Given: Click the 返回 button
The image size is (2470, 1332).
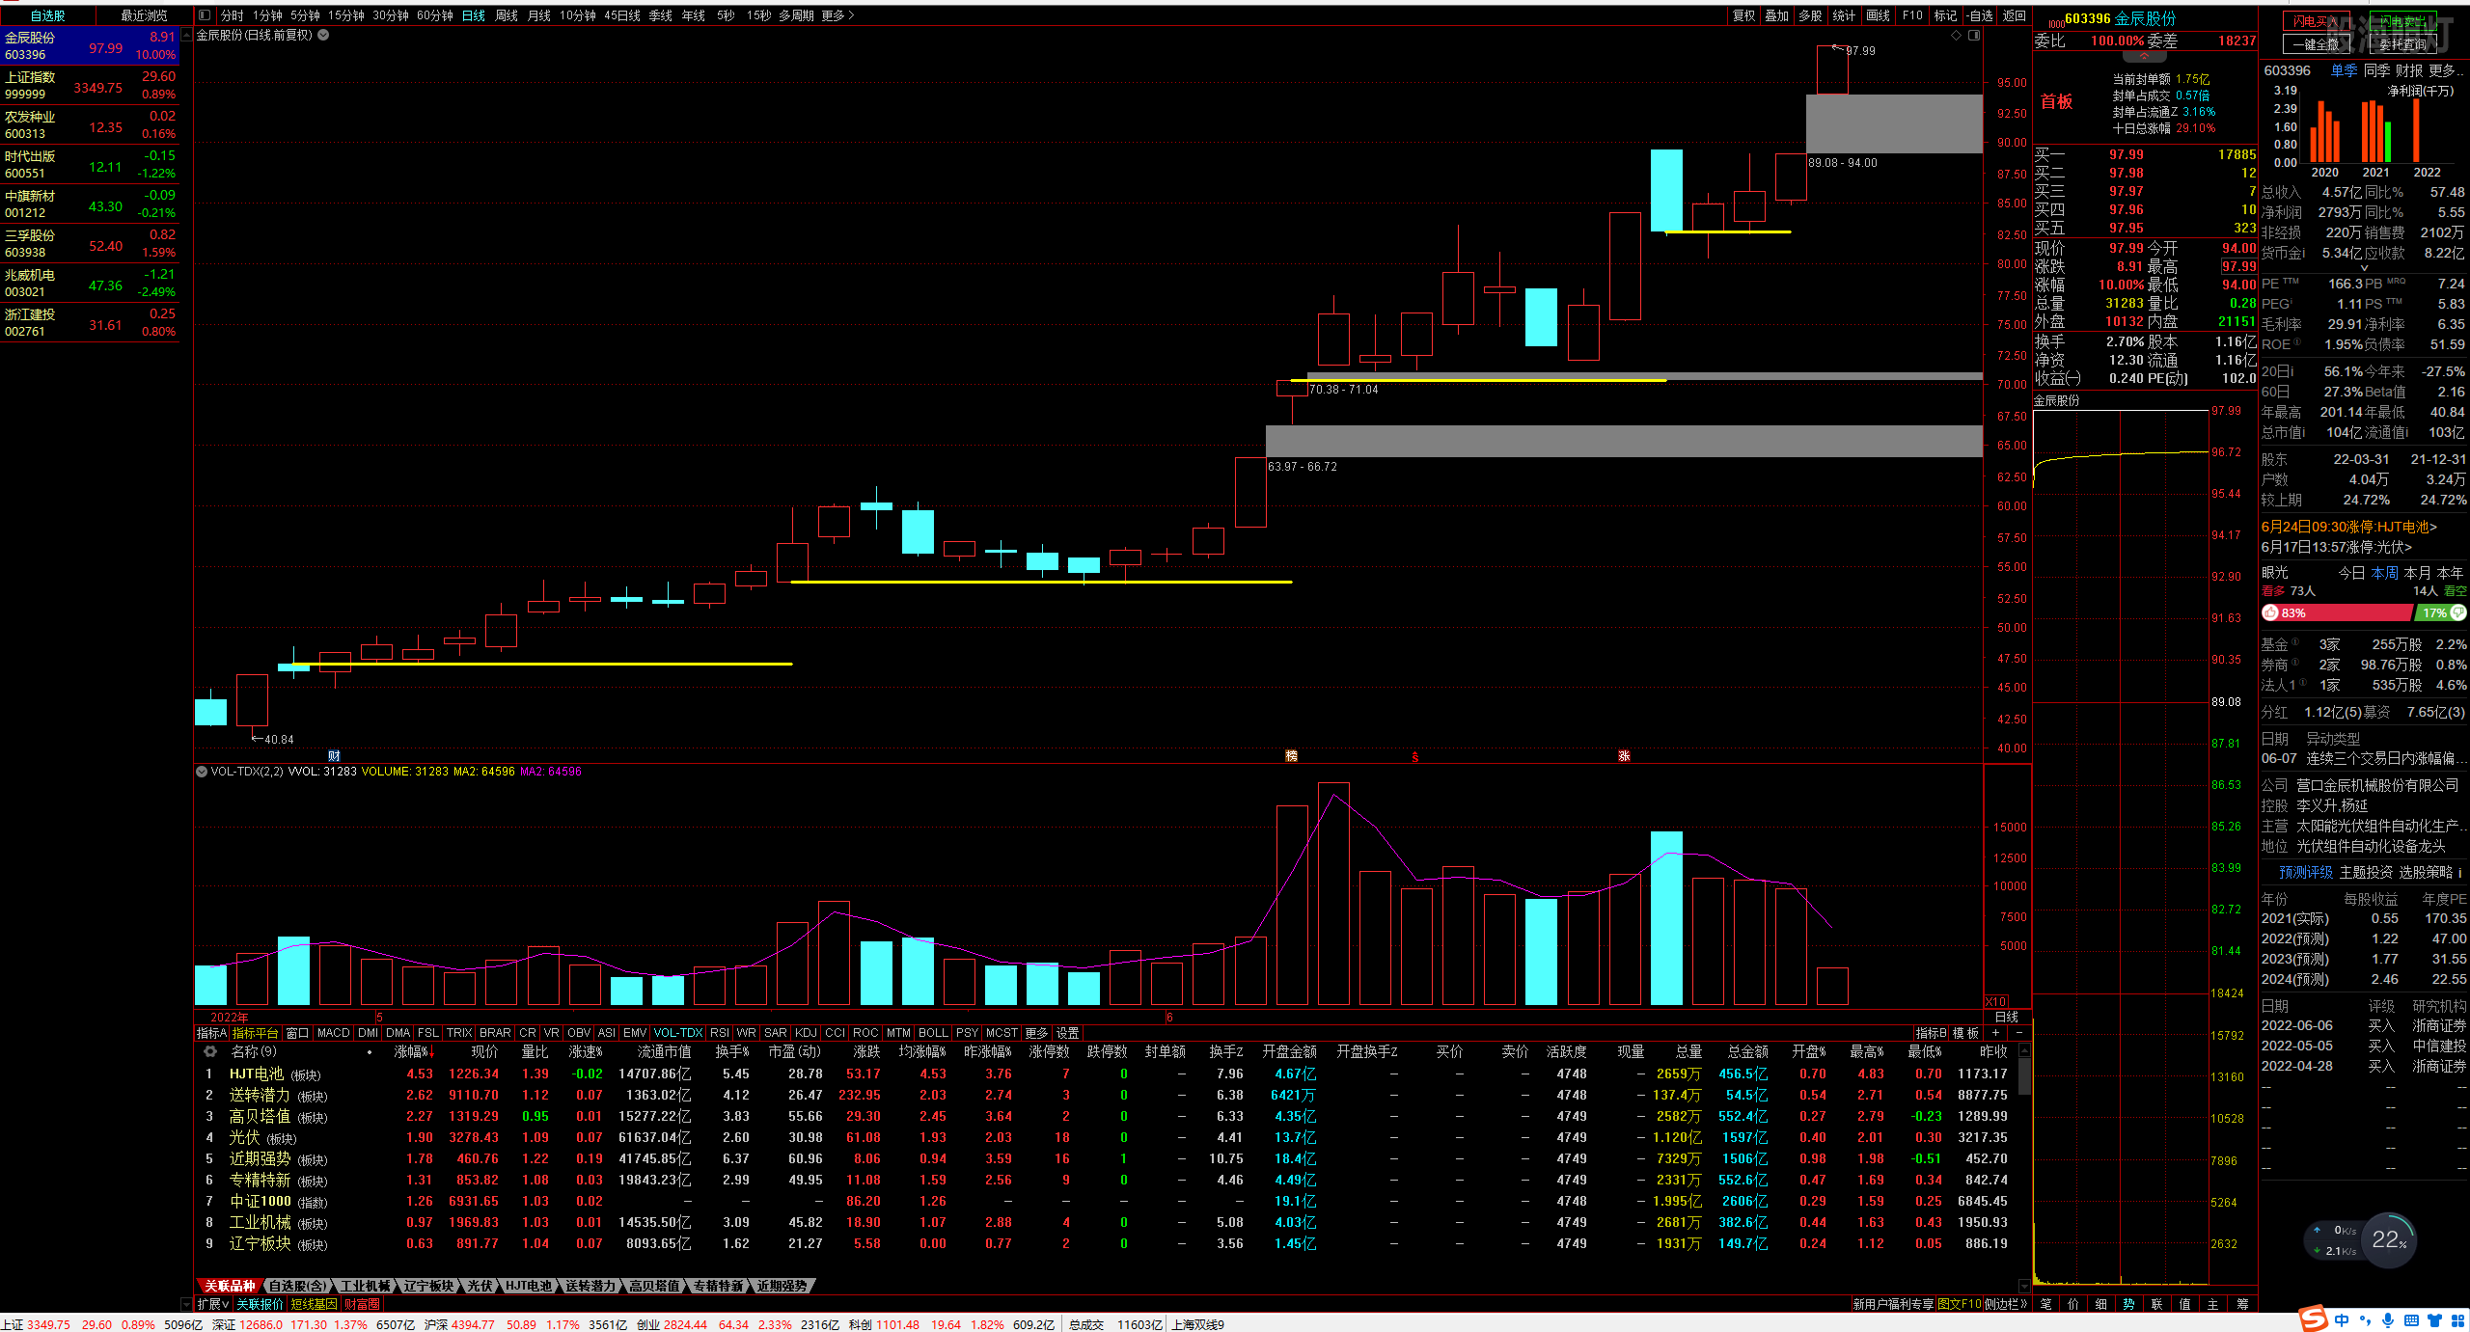Looking at the screenshot, I should click(2015, 15).
